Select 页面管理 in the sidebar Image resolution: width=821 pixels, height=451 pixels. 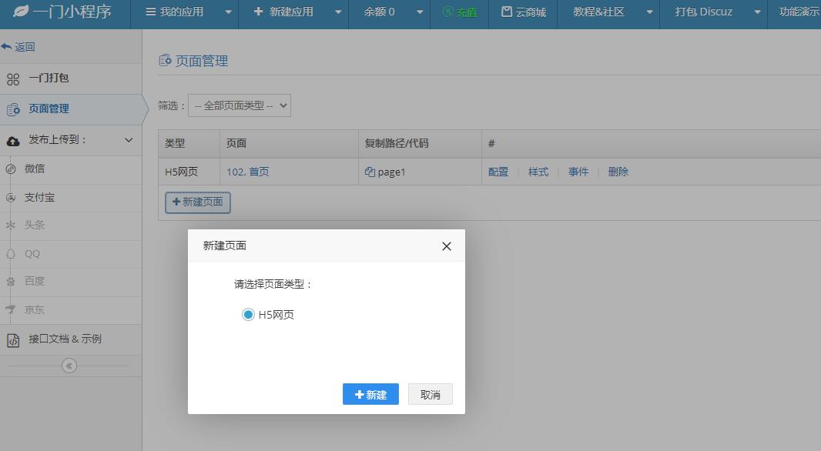click(71, 109)
